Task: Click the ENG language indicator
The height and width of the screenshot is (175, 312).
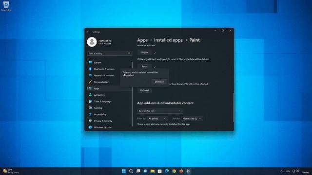Action: (288, 171)
